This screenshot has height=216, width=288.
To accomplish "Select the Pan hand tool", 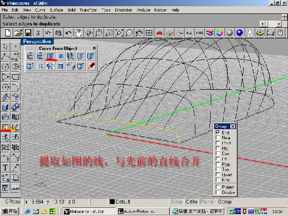I will pyautogui.click(x=78, y=33).
